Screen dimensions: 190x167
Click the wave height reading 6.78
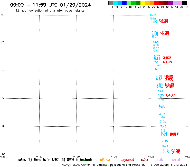[156, 48]
